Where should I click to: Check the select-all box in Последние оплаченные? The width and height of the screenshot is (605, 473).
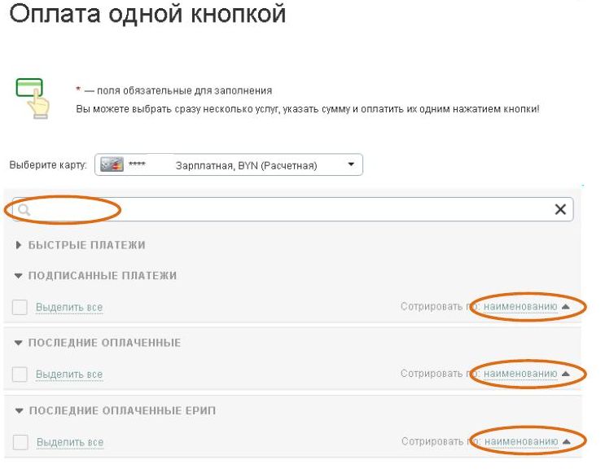[20, 374]
